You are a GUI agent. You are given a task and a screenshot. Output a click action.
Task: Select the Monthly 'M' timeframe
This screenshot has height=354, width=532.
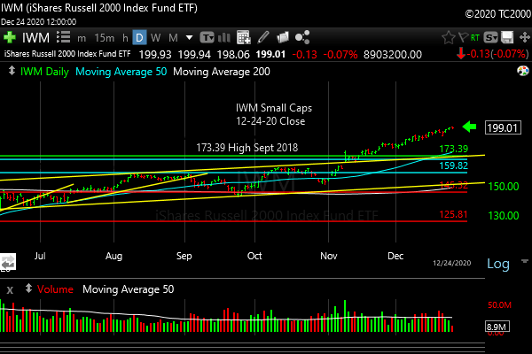[x=173, y=37]
